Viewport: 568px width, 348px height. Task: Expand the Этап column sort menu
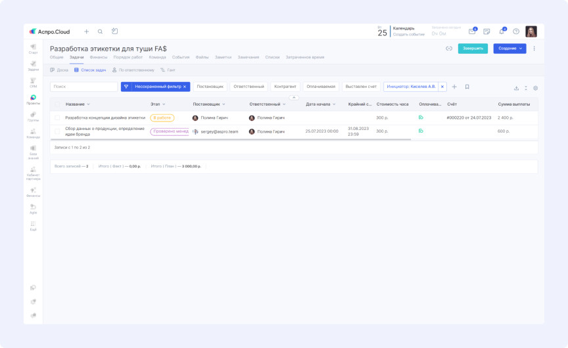164,104
